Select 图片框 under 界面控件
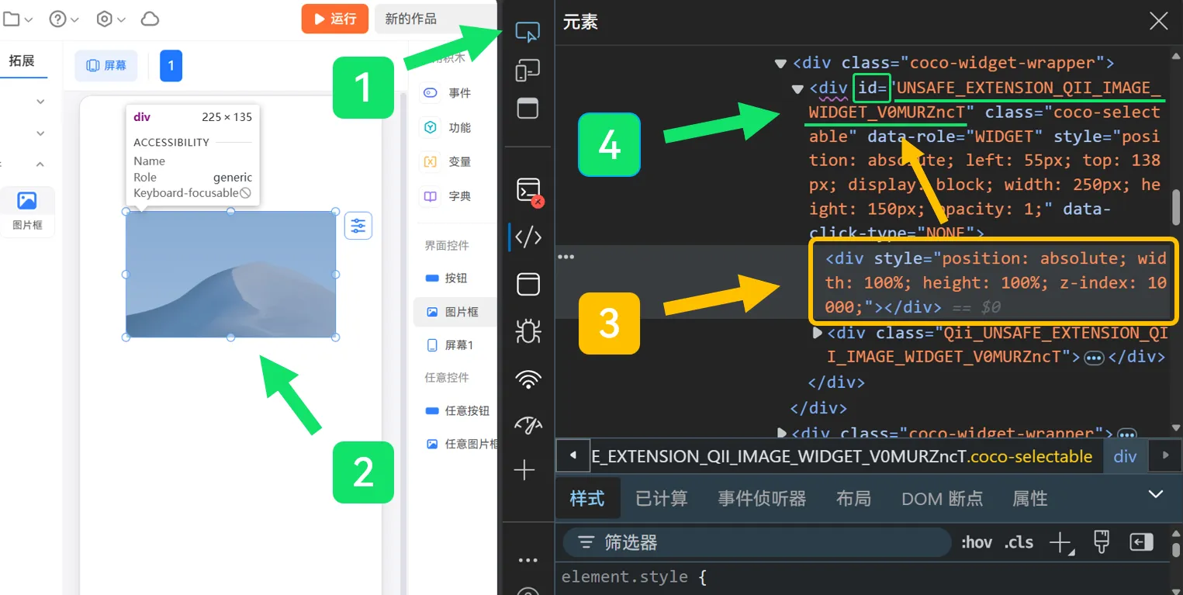The width and height of the screenshot is (1183, 595). coord(455,312)
